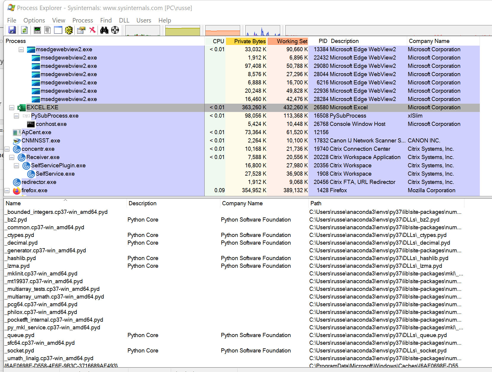Select the msedgewebview2.exe row with PID 22432
This screenshot has width=492, height=372.
pyautogui.click(x=242, y=58)
